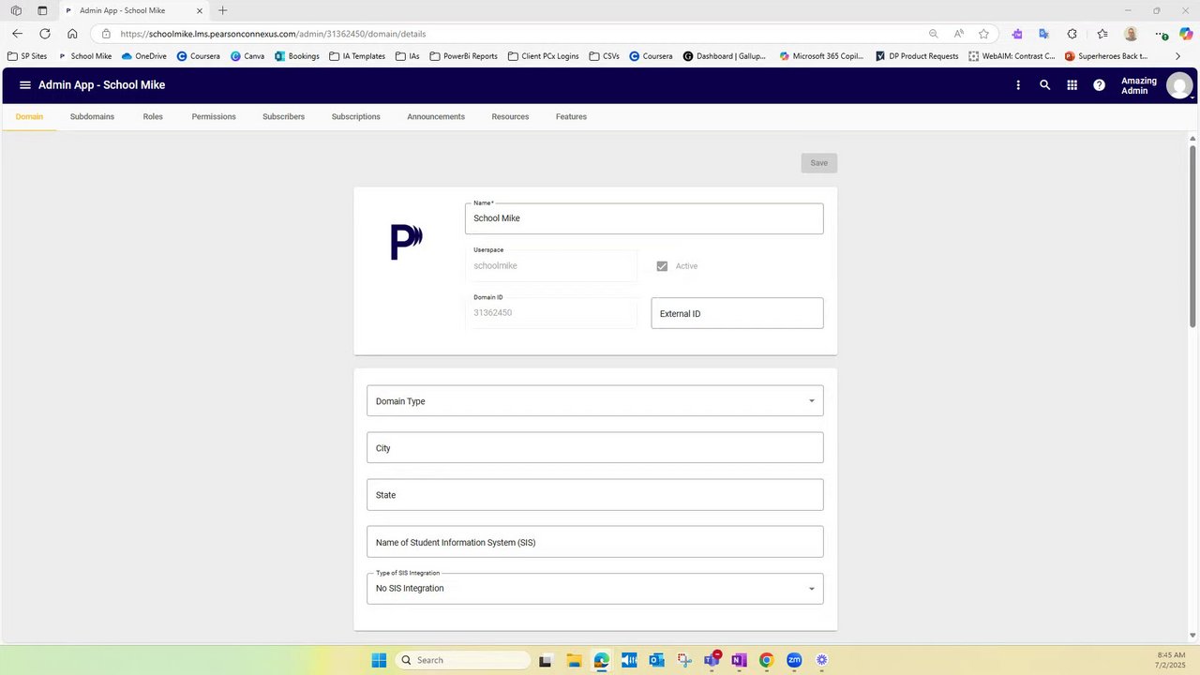Open Zoom from the Windows taskbar
The height and width of the screenshot is (675, 1200).
point(794,660)
